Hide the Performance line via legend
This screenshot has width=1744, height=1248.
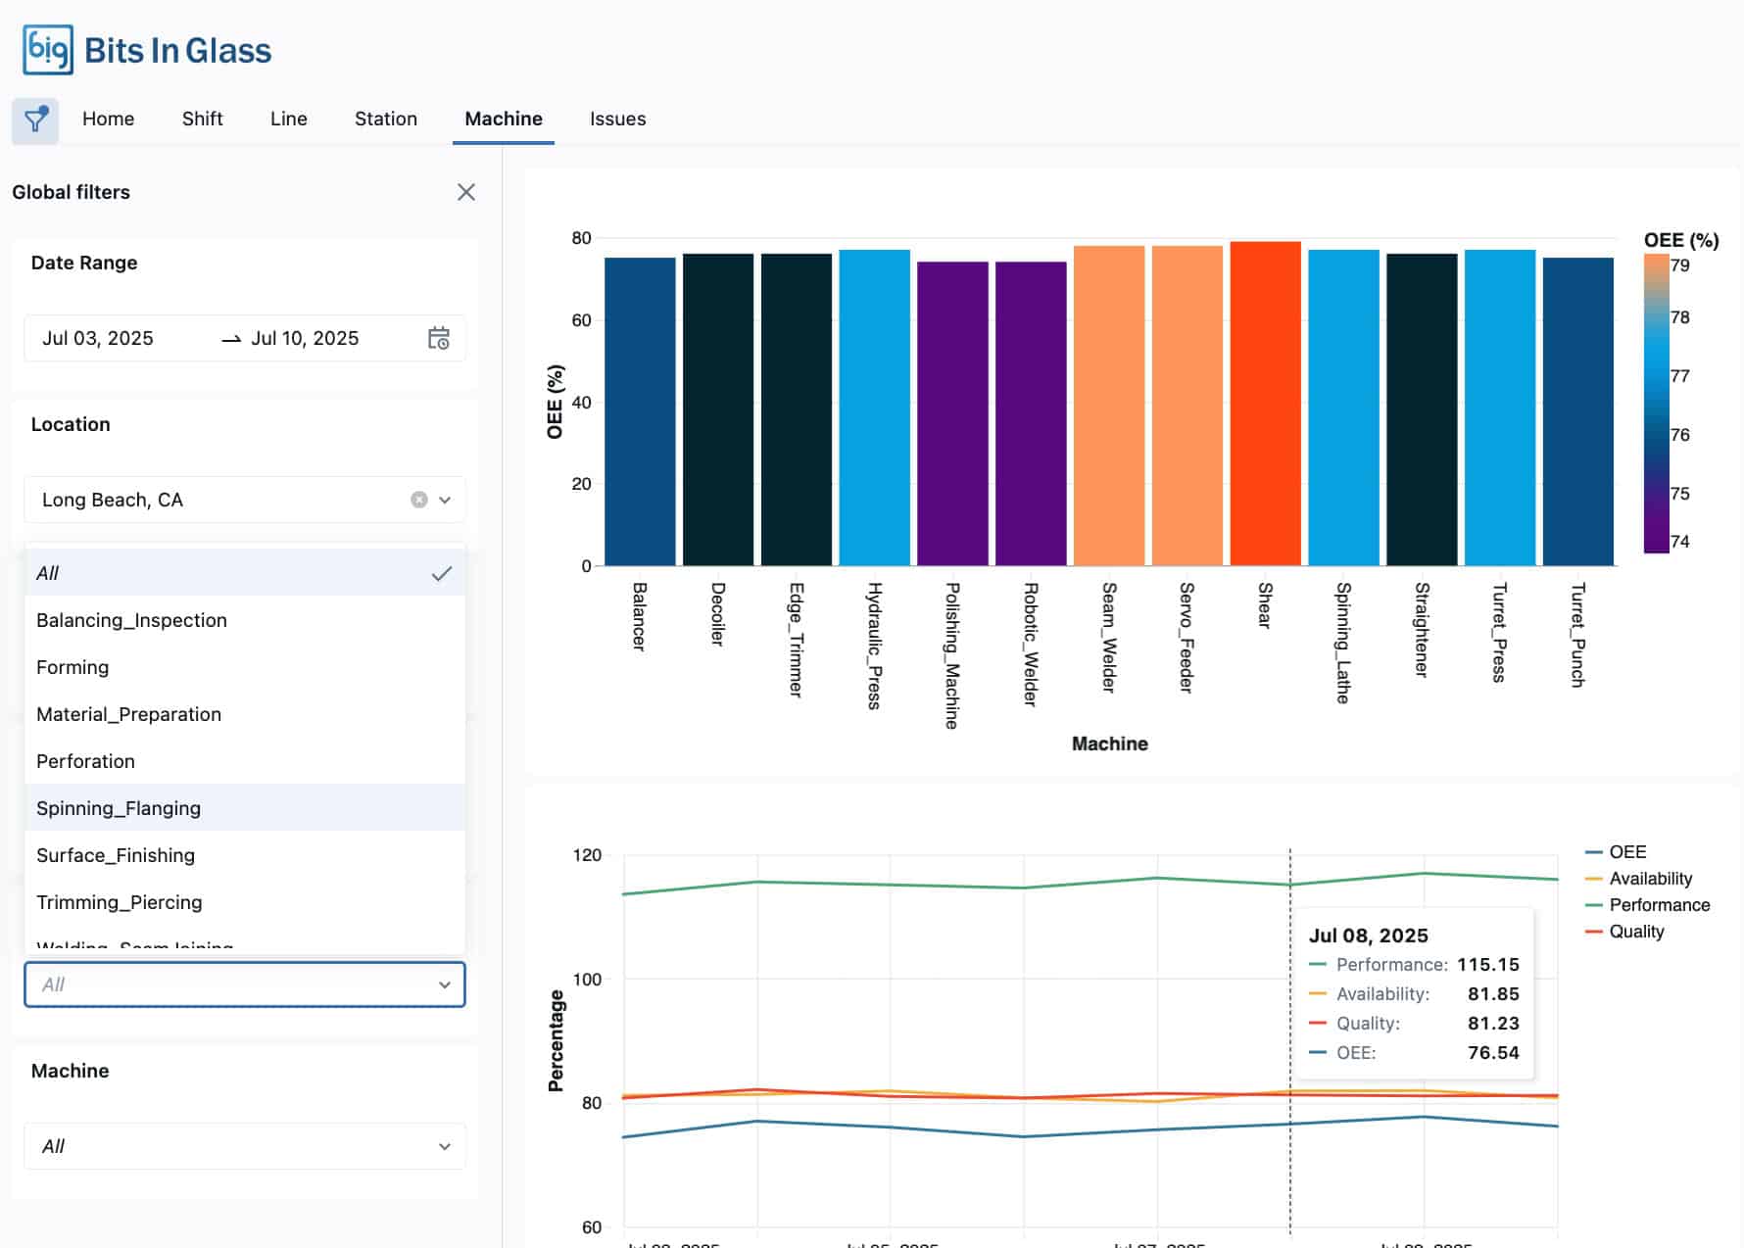(1658, 905)
